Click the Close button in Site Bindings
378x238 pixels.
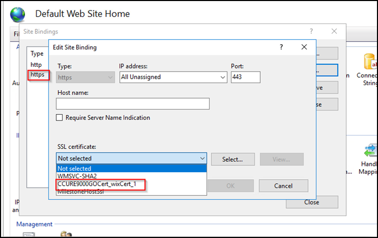[311, 202]
